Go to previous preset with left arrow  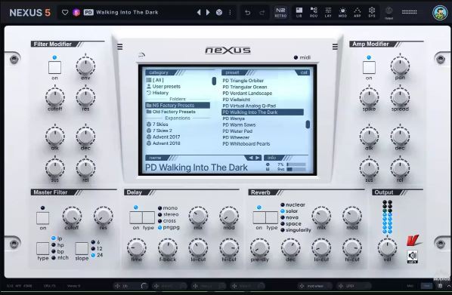coord(199,12)
